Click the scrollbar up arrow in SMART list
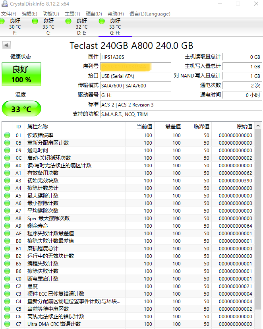Screen dimensions: 263x329 (258, 126)
